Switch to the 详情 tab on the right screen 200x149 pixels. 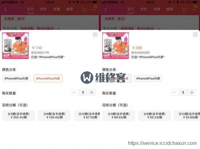156,9
